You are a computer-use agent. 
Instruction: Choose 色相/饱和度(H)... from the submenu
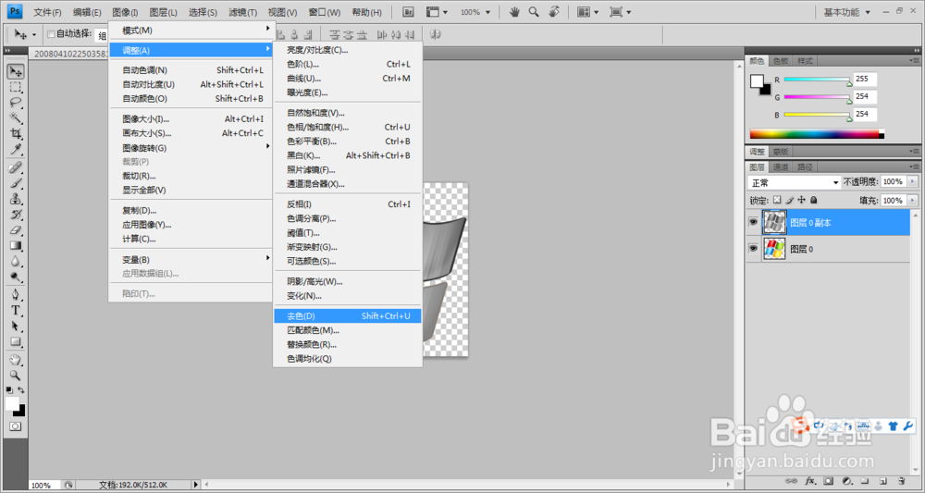(348, 127)
